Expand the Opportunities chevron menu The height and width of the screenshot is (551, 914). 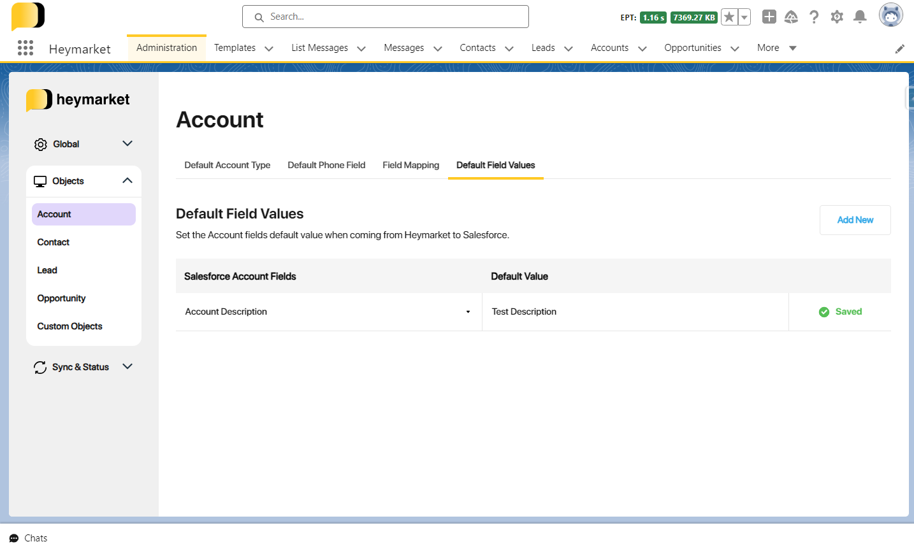(735, 48)
